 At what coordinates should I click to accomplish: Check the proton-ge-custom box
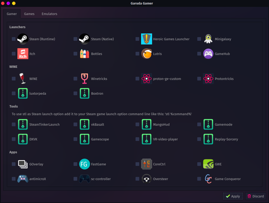[x=137, y=79]
